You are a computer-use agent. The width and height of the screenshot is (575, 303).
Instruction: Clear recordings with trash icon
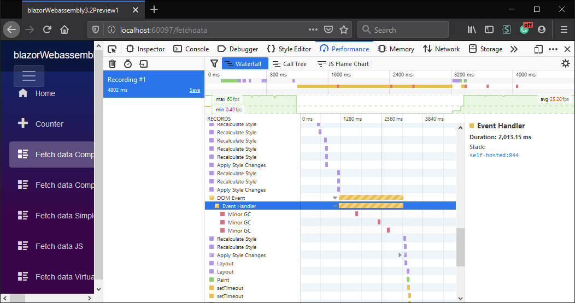coord(113,64)
